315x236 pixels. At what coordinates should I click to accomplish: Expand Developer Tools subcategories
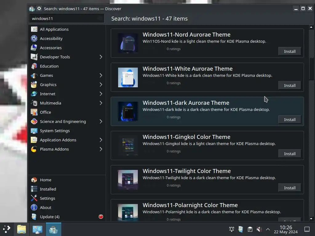pos(101,57)
